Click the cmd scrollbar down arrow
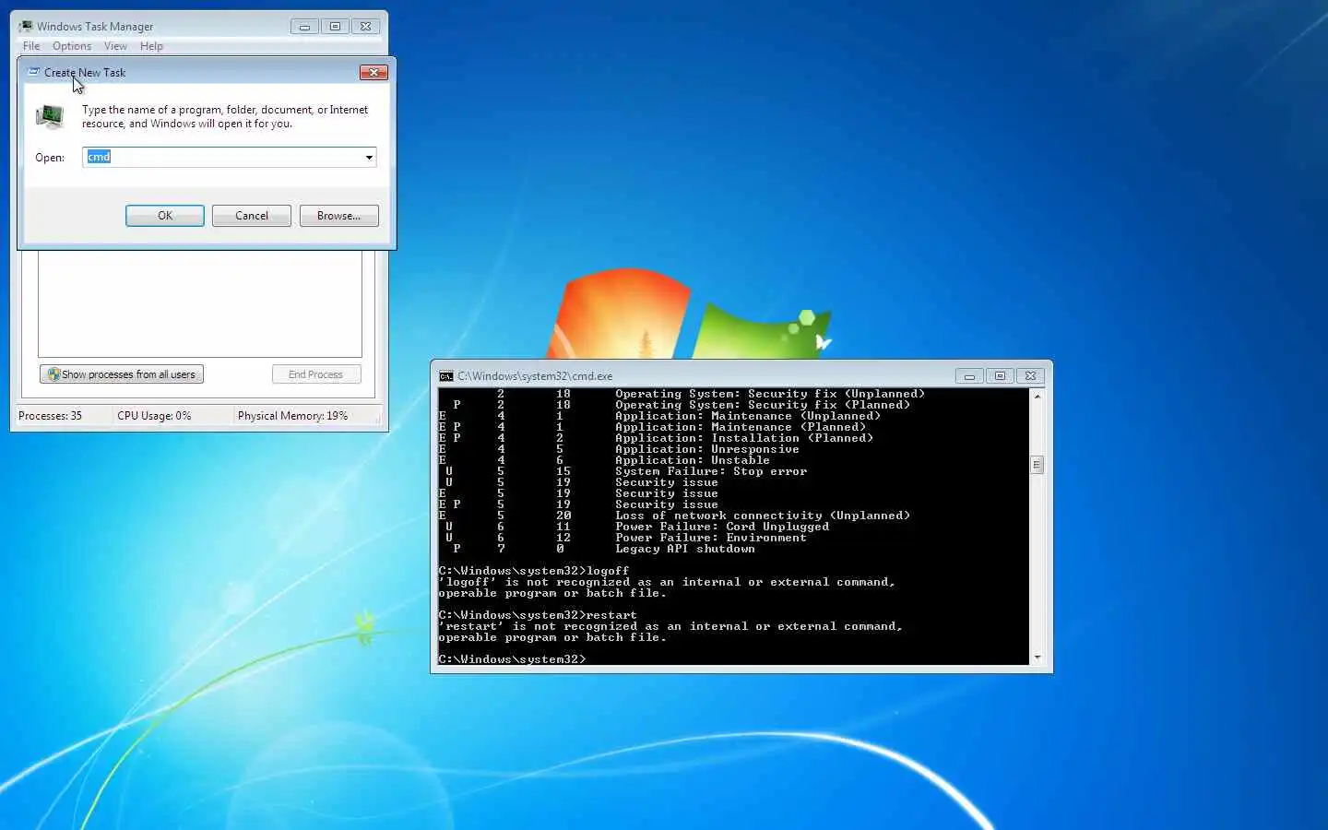This screenshot has width=1328, height=830. (x=1037, y=658)
